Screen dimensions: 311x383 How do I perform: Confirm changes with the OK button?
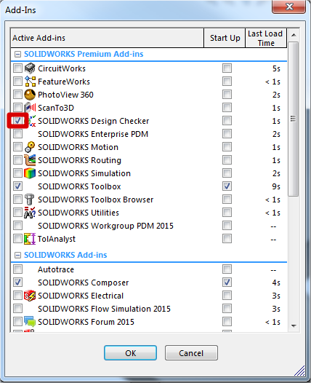(130, 352)
